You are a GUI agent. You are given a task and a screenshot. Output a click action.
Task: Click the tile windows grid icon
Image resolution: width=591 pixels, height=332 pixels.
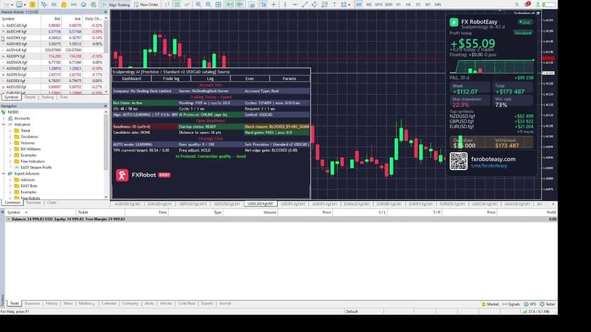click(218, 4)
